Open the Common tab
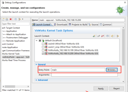128x92 pixels. [x=105, y=25]
